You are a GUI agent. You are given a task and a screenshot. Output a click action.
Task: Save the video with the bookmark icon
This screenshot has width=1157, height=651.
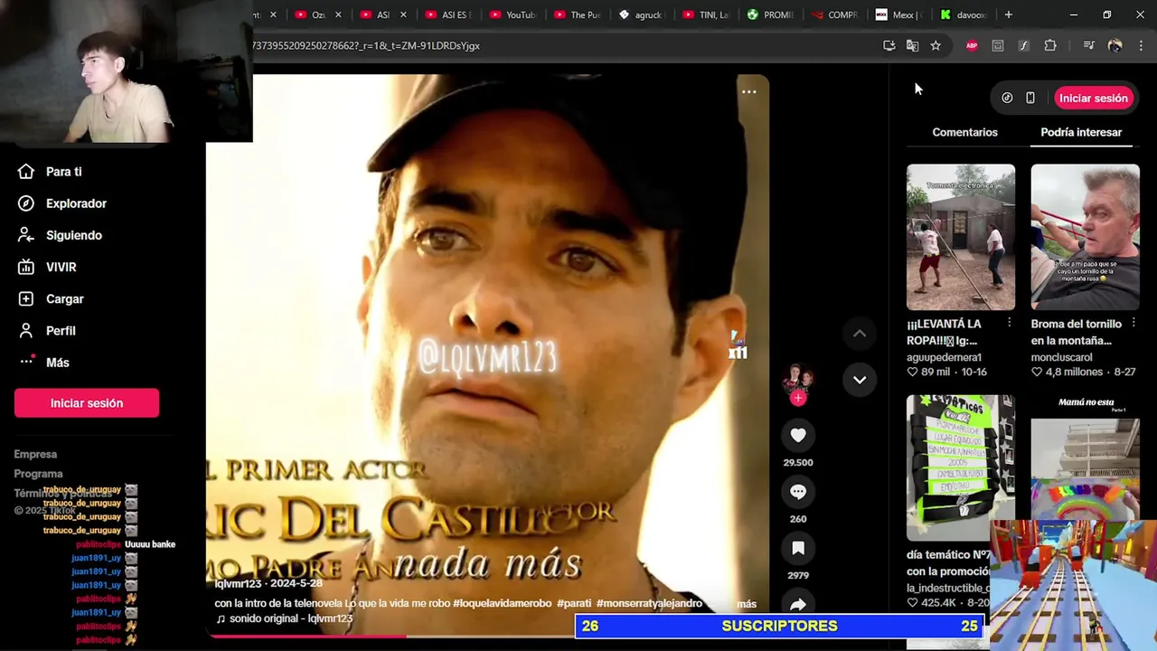tap(798, 548)
